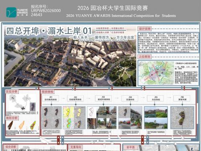Viewport: 201px width, 151px height.
Task: Open the location analysis map diagram
Action: (x=22, y=103)
